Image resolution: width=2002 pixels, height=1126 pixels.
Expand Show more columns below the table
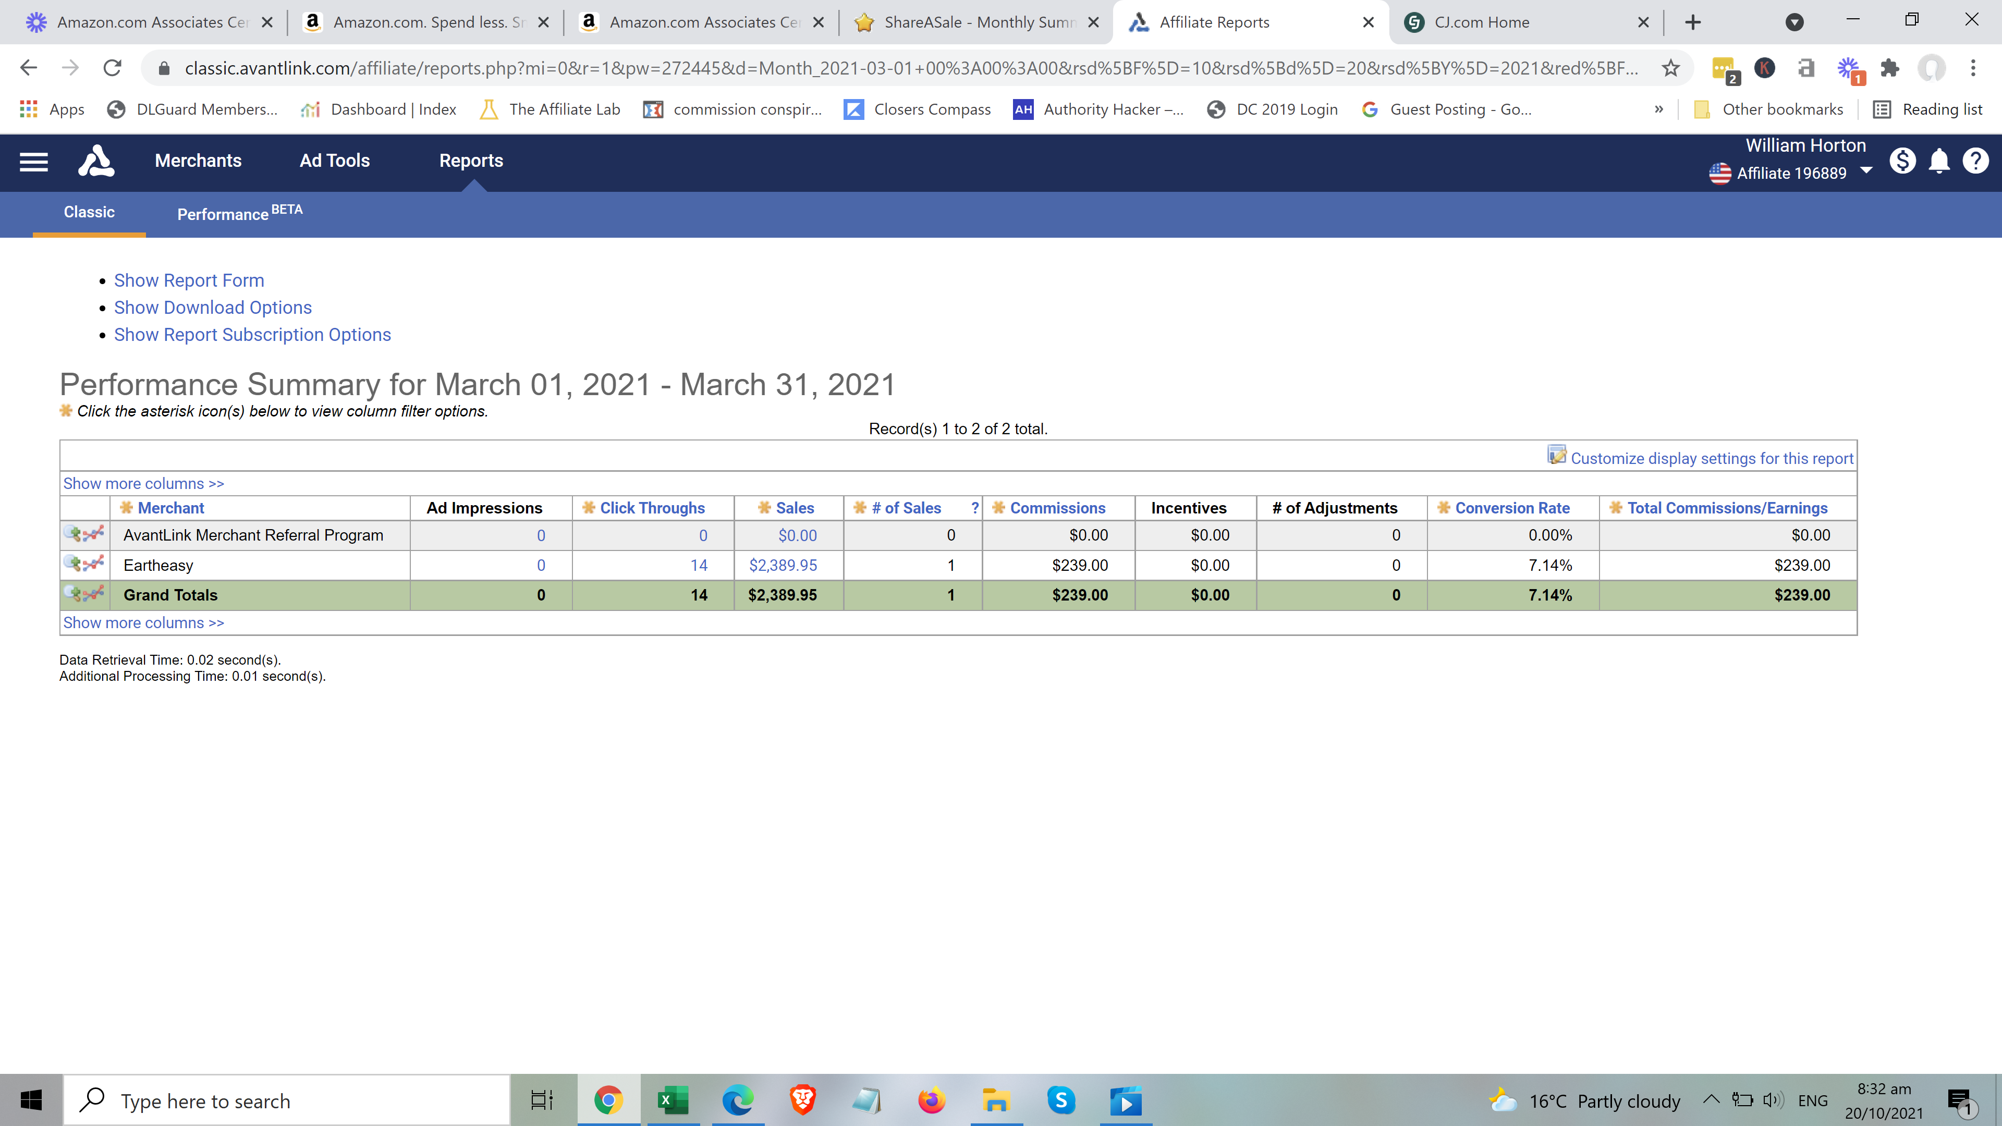pyautogui.click(x=144, y=622)
